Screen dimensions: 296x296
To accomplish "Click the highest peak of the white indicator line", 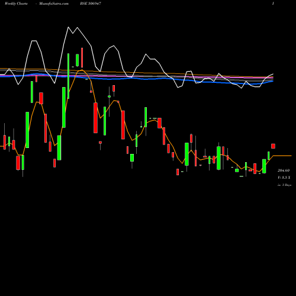I will [68, 27].
